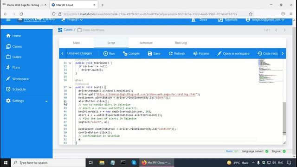297x167 pixels.
Task: Open Schedule in sidebar
Action: point(16,90)
